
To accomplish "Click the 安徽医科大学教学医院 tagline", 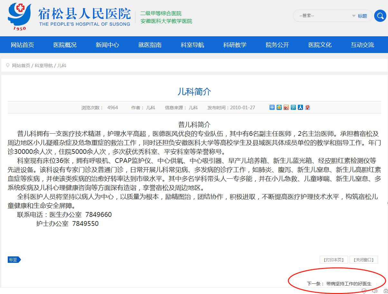I will (166, 21).
